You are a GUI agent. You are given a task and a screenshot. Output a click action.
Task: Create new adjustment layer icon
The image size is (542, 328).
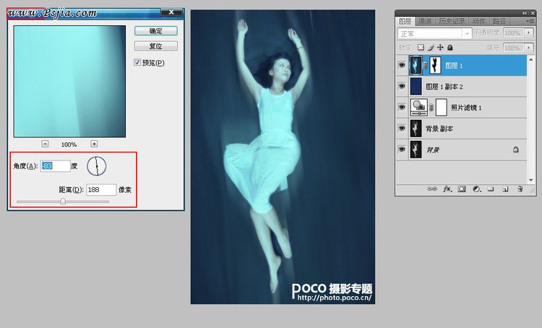point(476,189)
